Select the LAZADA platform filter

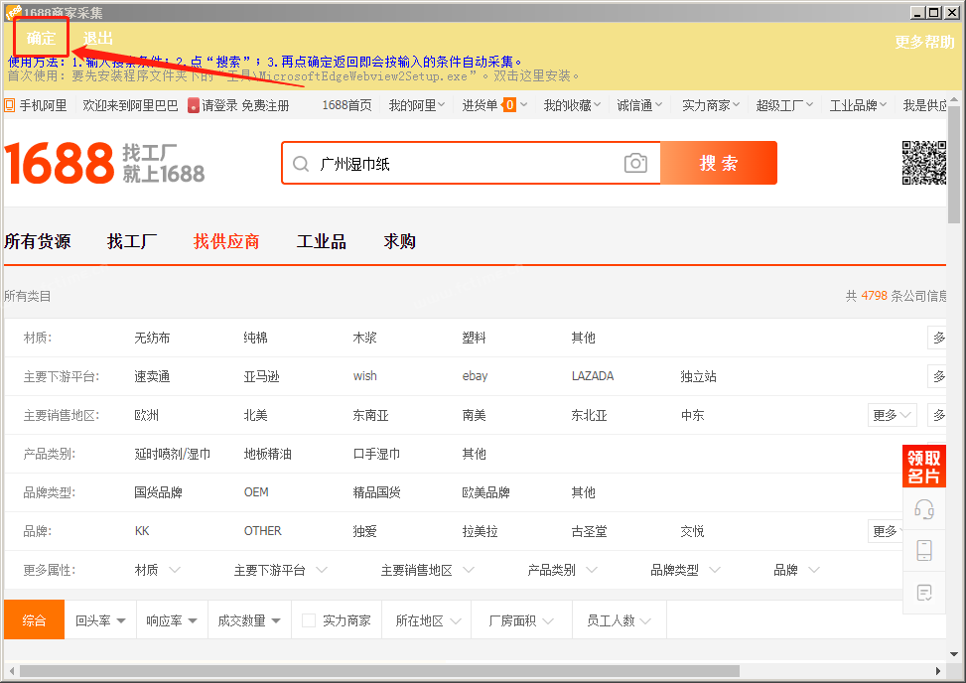(593, 376)
